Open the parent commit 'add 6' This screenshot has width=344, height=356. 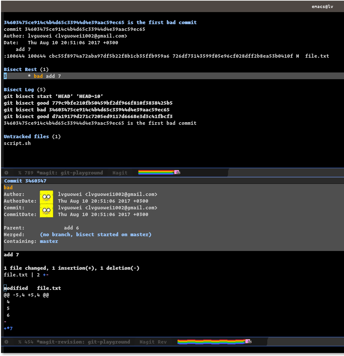71,228
